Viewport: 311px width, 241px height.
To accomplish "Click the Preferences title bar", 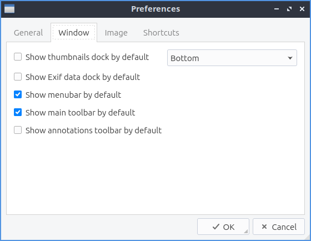I will click(155, 9).
